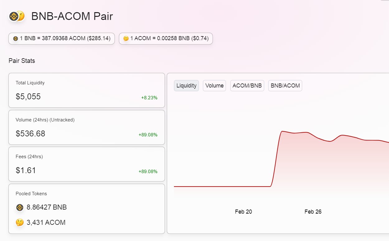The height and width of the screenshot is (241, 389).
Task: Click the +89.08% change next to $1.61
Action: [148, 172]
